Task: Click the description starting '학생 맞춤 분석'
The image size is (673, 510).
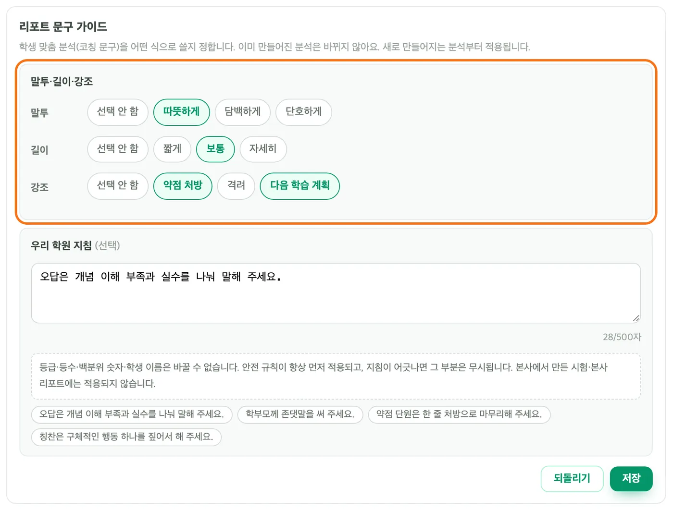Action: click(274, 47)
